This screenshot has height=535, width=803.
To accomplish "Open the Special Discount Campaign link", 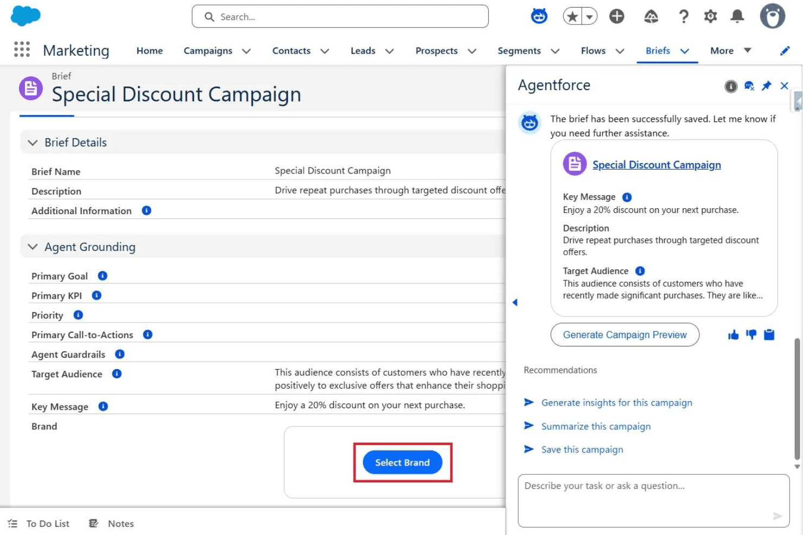I will click(657, 165).
